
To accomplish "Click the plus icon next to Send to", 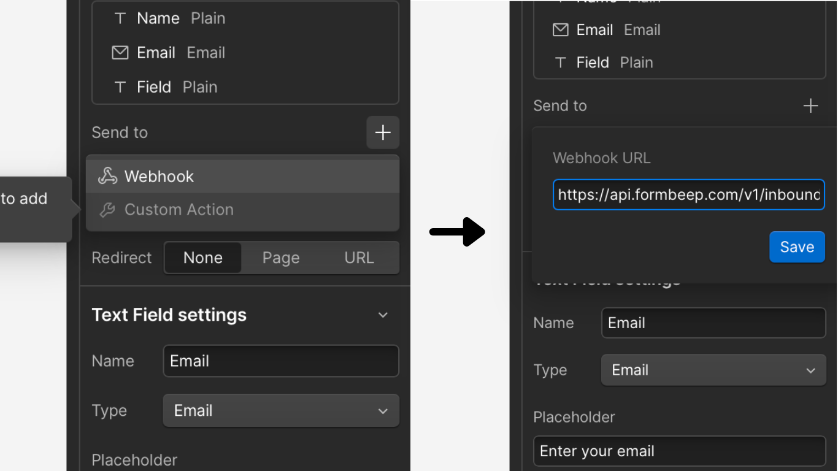I will click(x=382, y=132).
